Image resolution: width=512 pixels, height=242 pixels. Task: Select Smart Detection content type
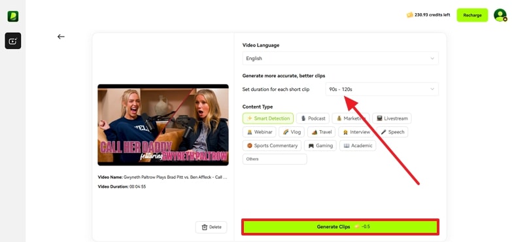click(x=268, y=118)
